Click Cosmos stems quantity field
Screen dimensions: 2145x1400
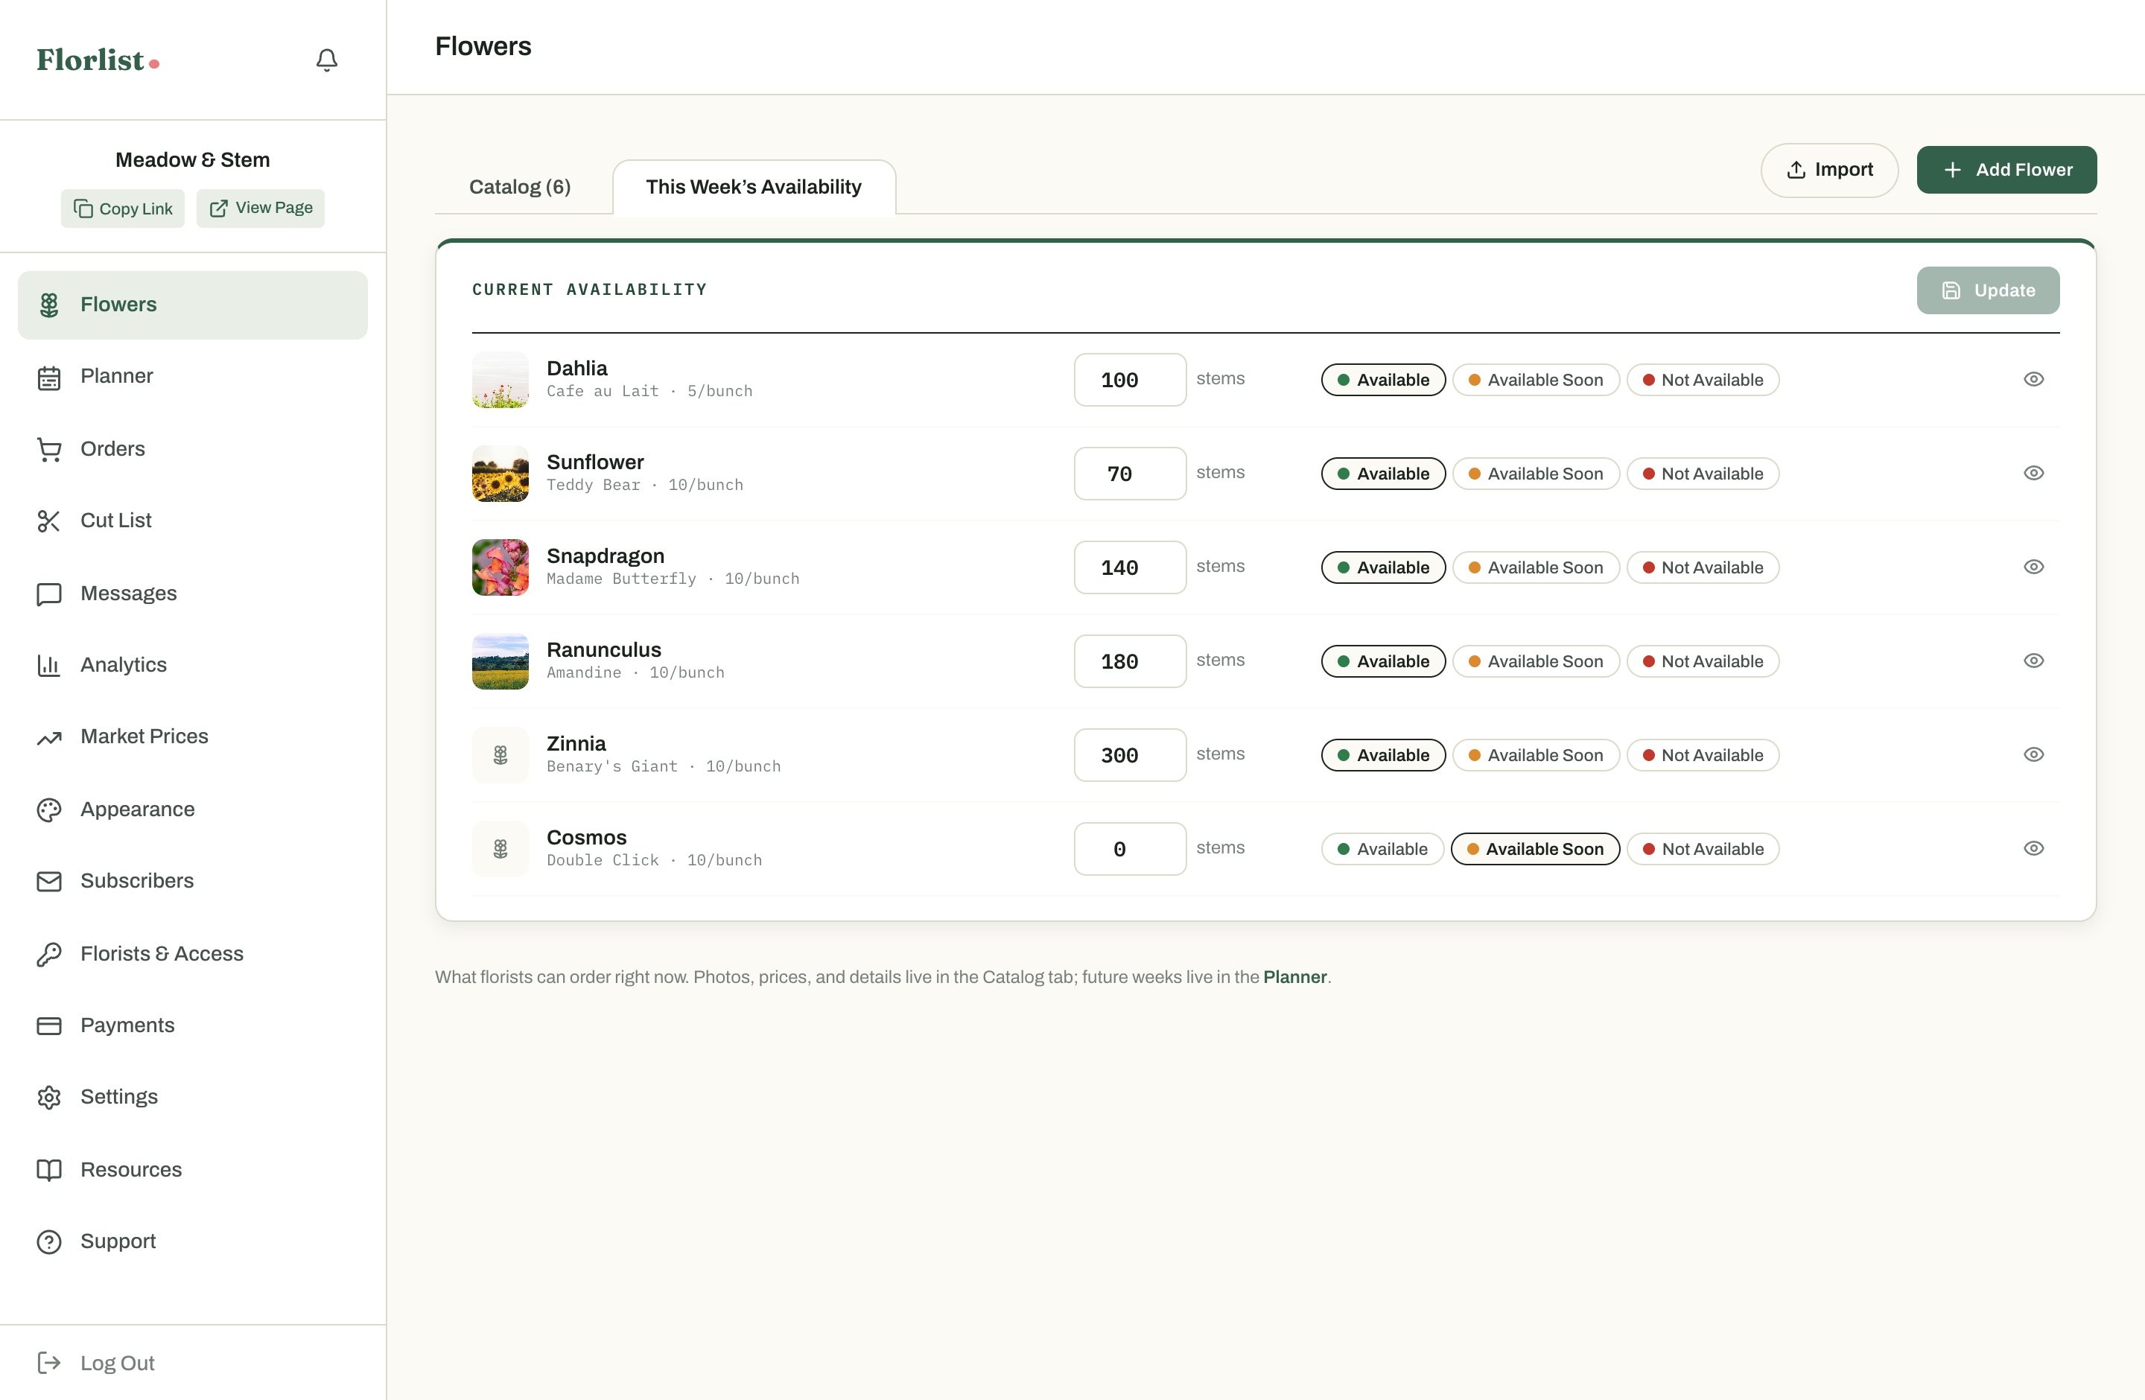tap(1129, 849)
